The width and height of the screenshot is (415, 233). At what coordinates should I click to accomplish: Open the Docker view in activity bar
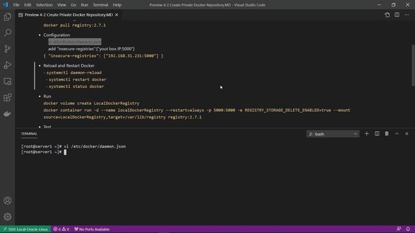pyautogui.click(x=7, y=114)
